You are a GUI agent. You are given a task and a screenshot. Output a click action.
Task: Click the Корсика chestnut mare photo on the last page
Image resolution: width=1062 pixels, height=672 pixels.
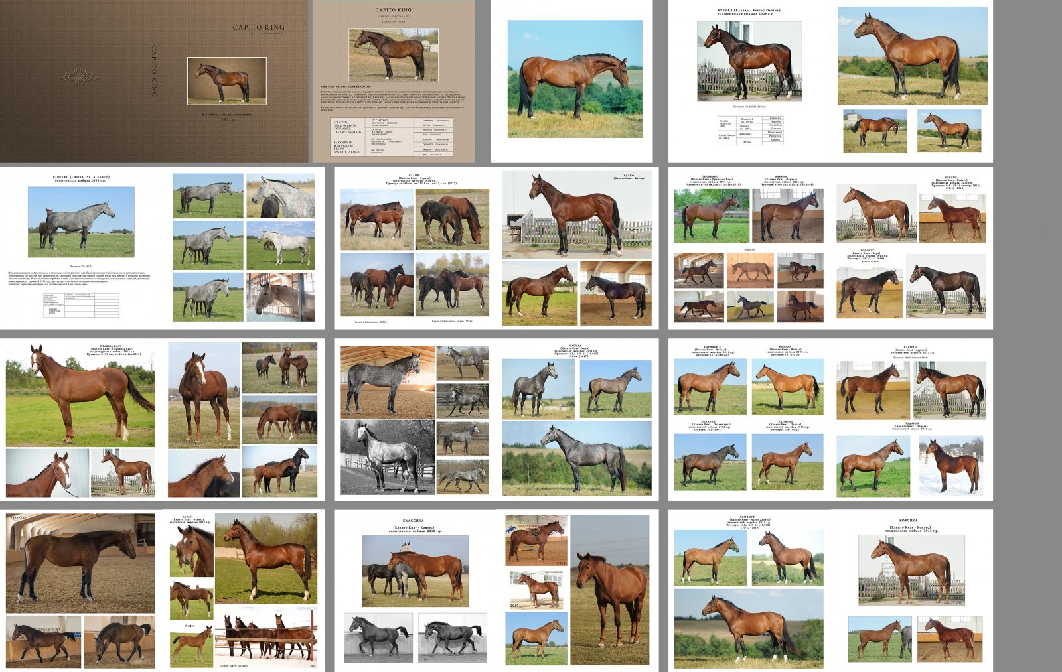(911, 571)
